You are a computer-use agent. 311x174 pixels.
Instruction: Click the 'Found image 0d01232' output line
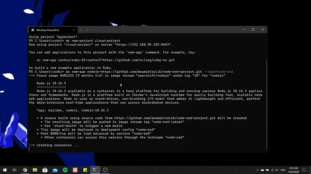127,75
